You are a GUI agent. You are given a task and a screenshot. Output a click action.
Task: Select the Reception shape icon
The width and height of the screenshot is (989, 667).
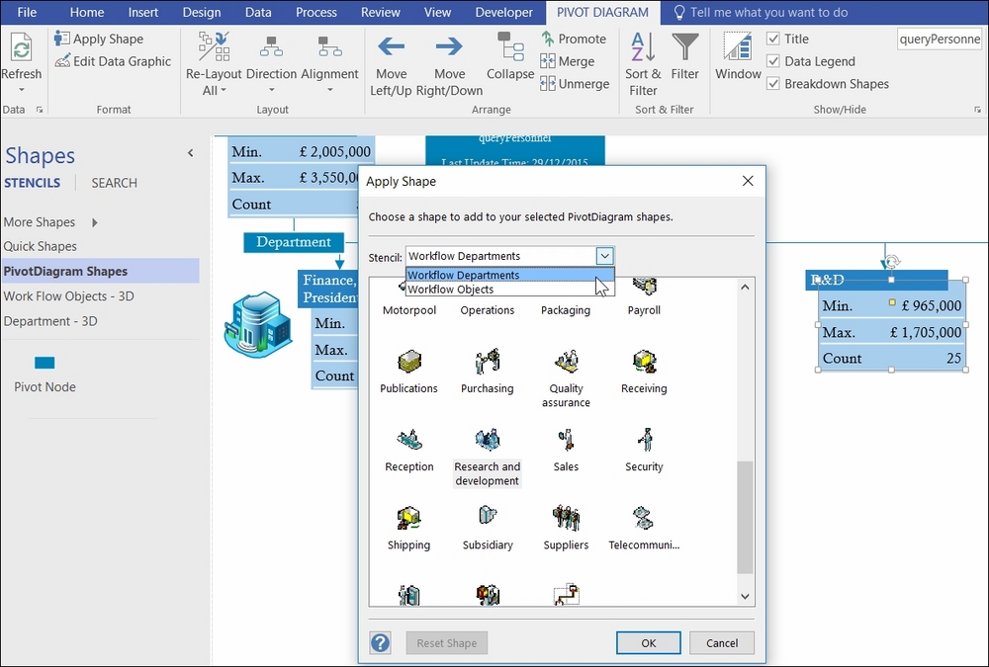coord(409,440)
